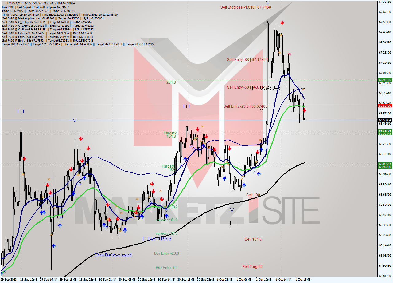Screen dimensions: 393x283
Task: Click the 'Sell %20 @ Entry -88' line
Action: tap(48, 40)
